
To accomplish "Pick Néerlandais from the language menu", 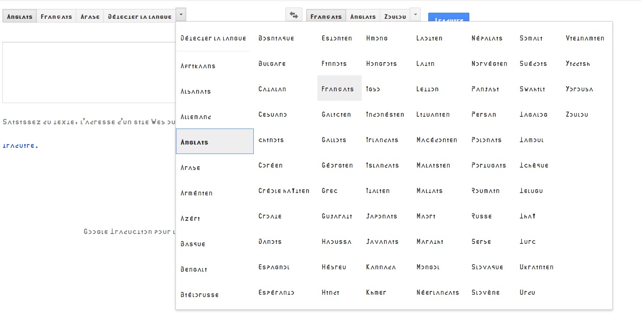I will coord(438,292).
